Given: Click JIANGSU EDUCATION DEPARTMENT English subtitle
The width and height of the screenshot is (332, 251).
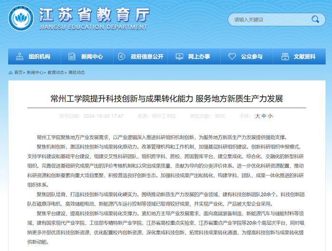Looking at the screenshot, I should (94, 27).
